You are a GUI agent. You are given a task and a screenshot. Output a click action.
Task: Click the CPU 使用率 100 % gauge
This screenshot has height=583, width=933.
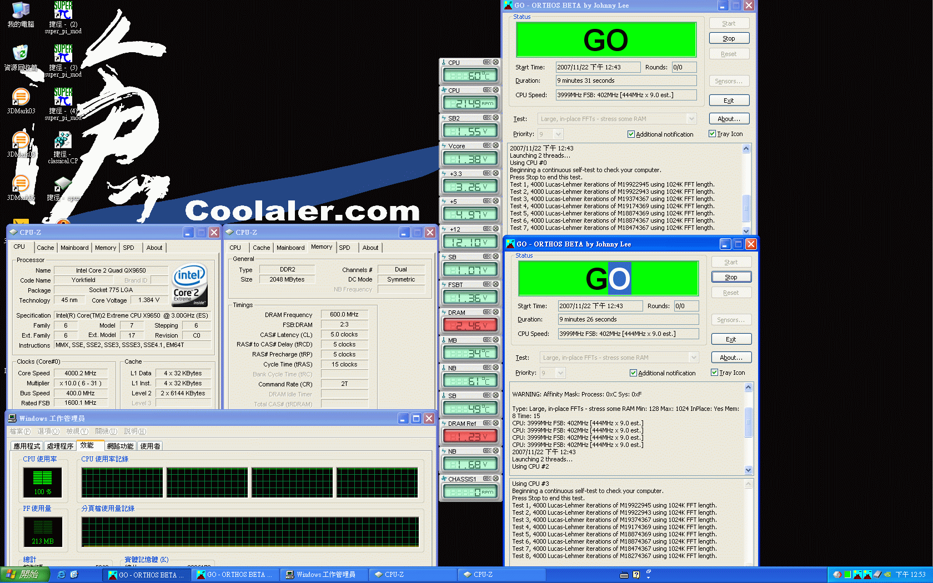tap(42, 482)
